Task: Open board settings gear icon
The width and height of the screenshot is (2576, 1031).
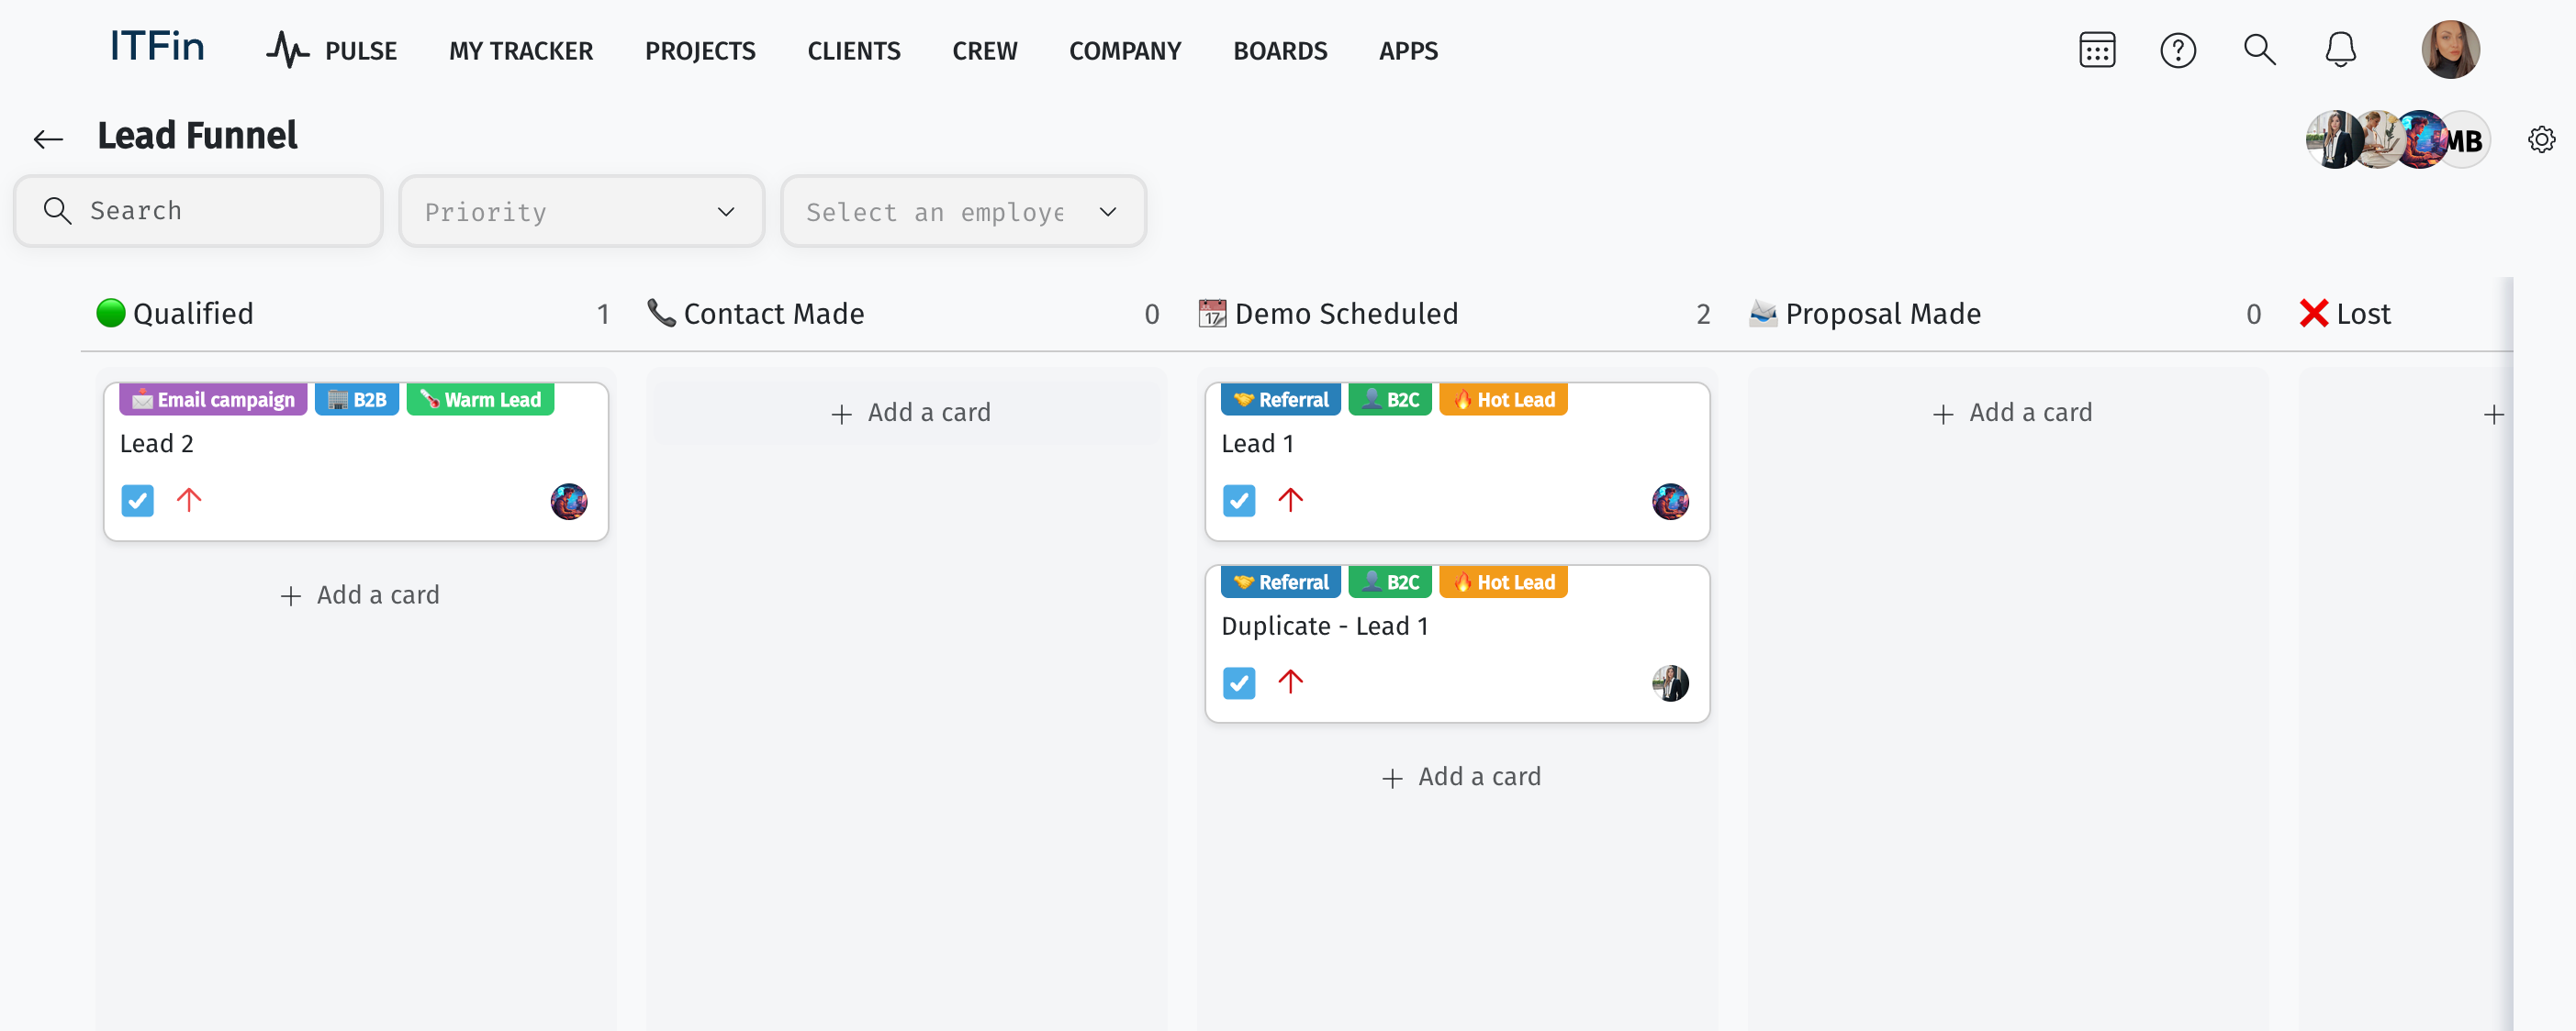Action: (x=2540, y=139)
